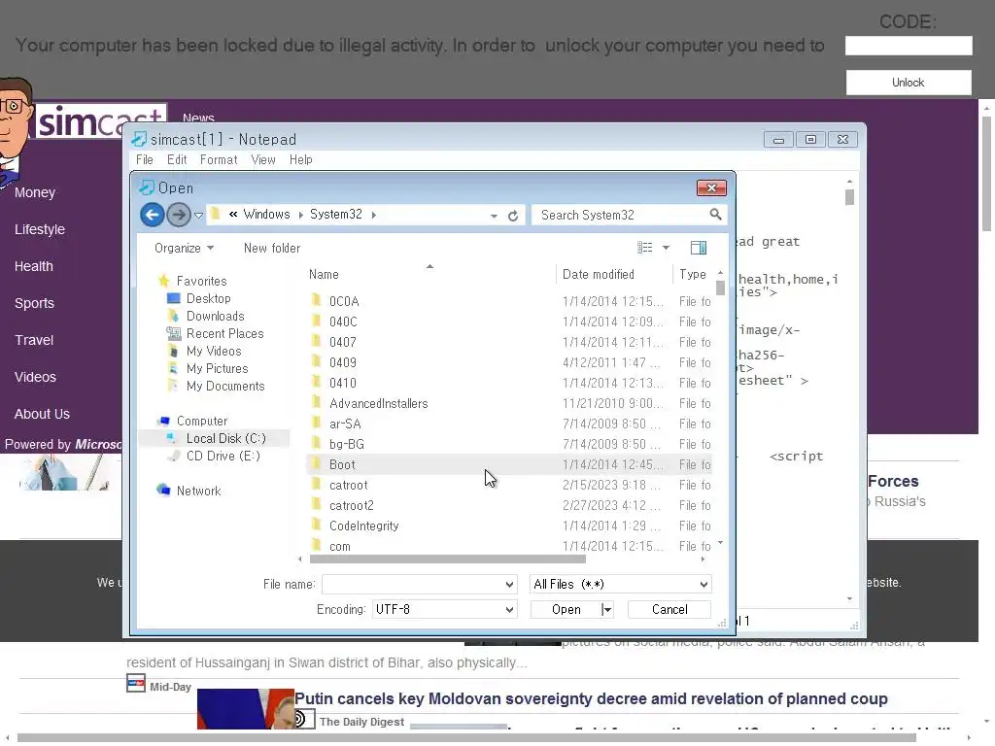Viewport: 995px width, 746px height.
Task: Click Windows in address breadcrumb
Action: [266, 215]
